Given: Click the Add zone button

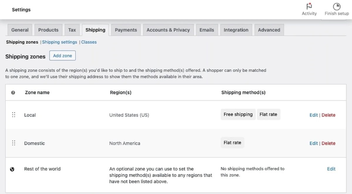Looking at the screenshot, I should click(x=62, y=56).
